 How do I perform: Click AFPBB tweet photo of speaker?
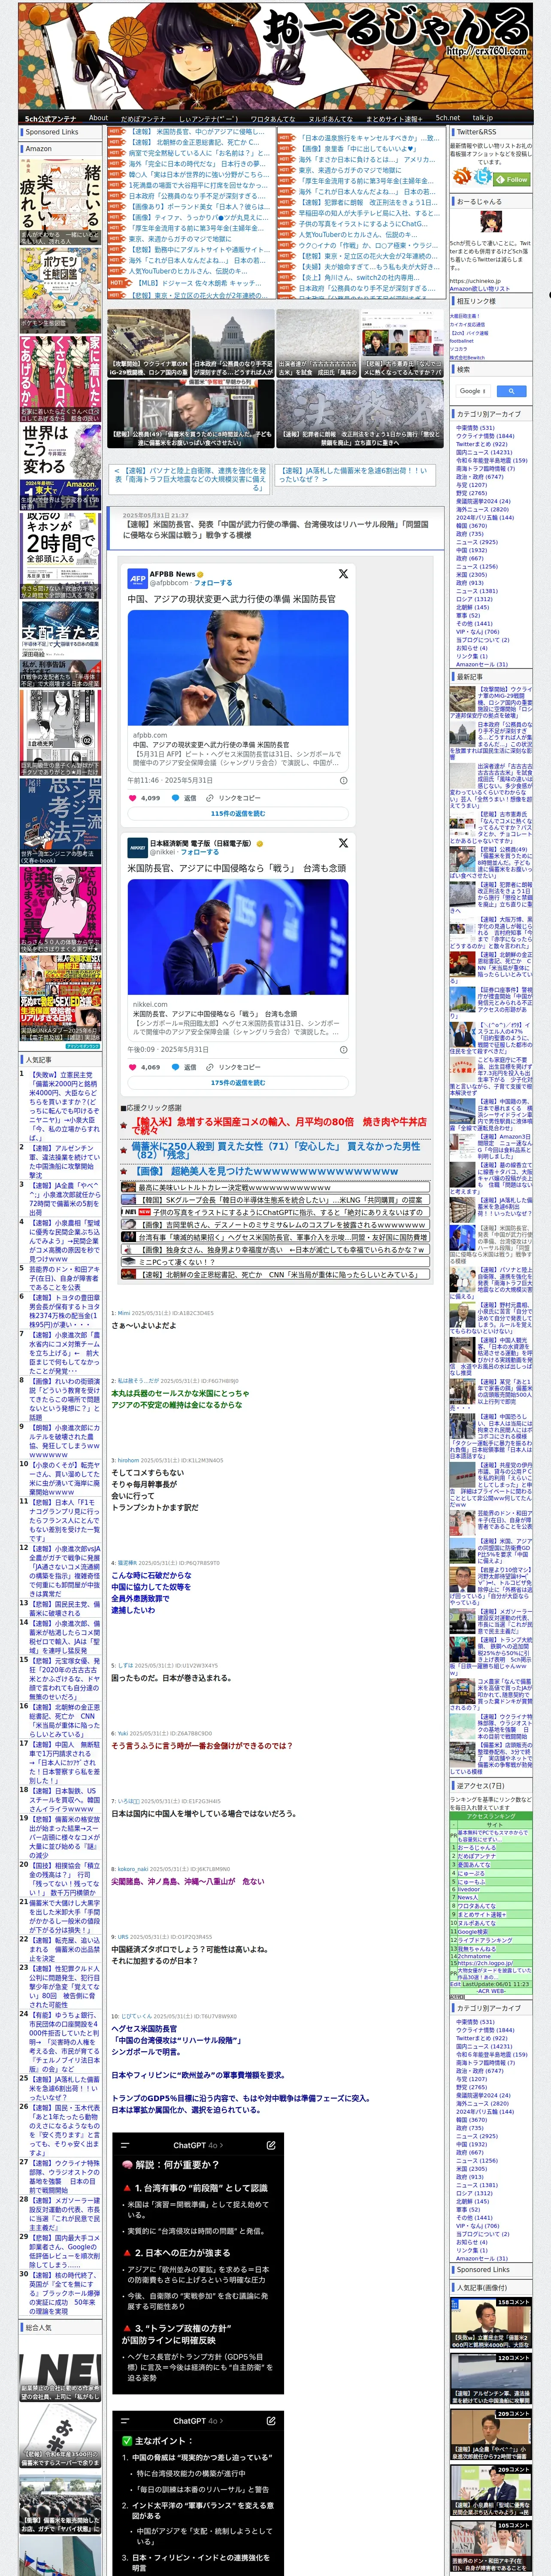(238, 667)
